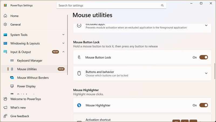Turn off the Mouse Button Lock toggle
The height and width of the screenshot is (122, 216).
(204, 57)
